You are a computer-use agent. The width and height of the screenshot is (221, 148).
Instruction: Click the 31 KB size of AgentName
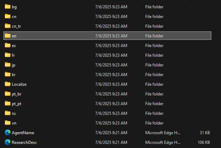pos(205,133)
